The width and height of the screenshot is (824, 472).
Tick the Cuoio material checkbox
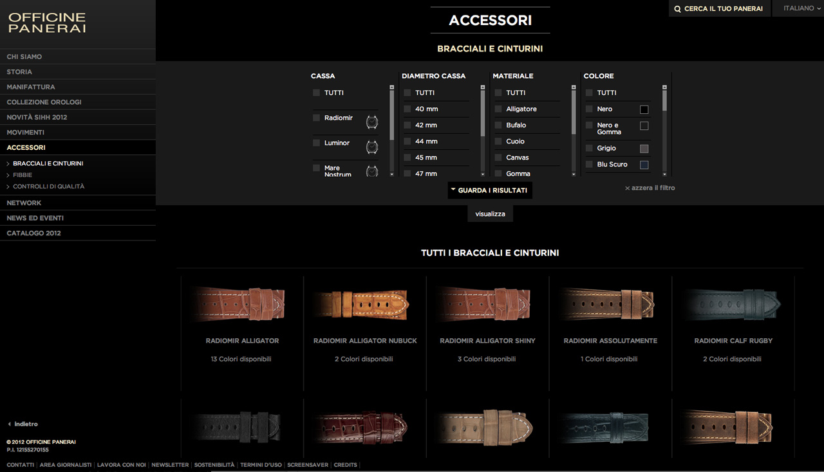(x=498, y=141)
